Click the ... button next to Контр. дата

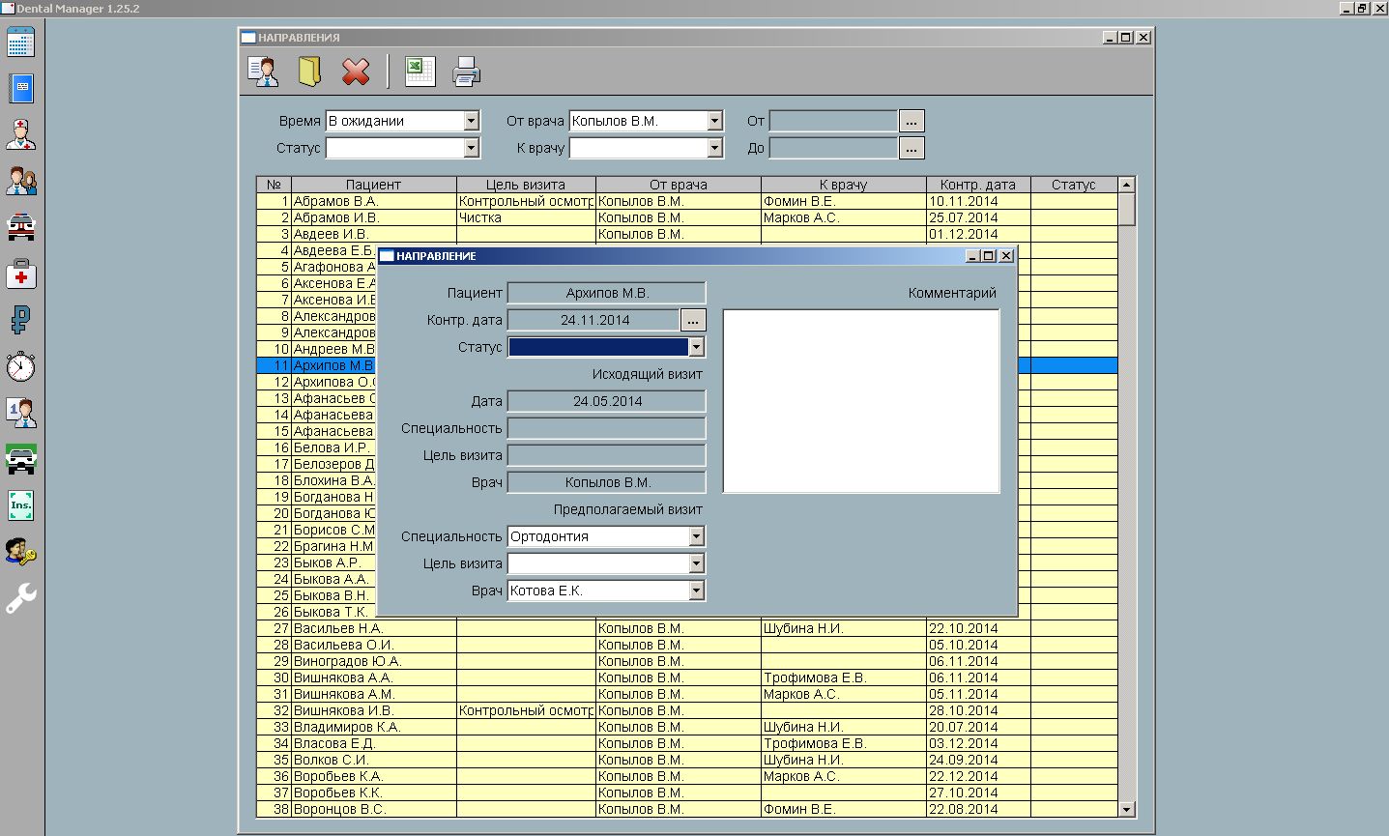[693, 320]
